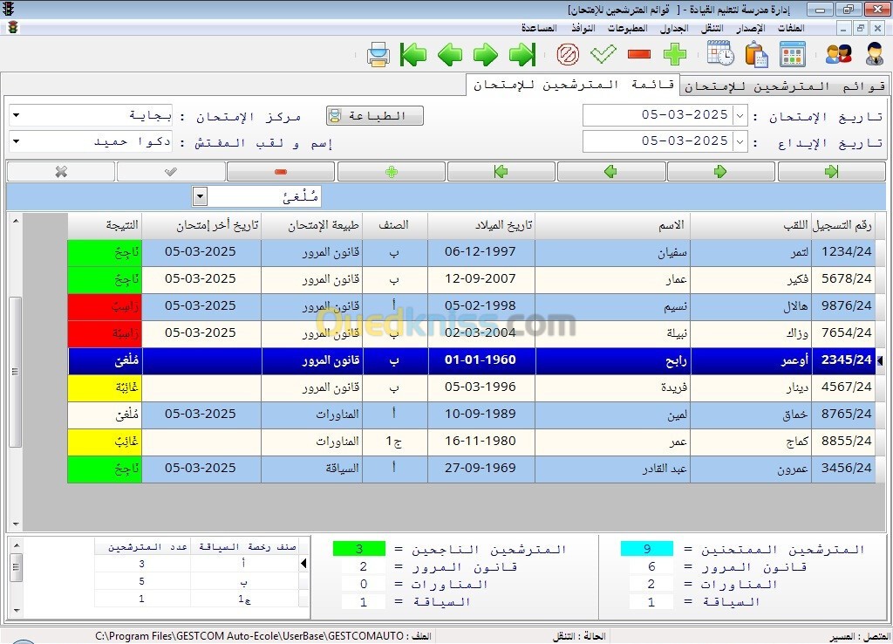Open the المطبوعات menu

pos(627,28)
